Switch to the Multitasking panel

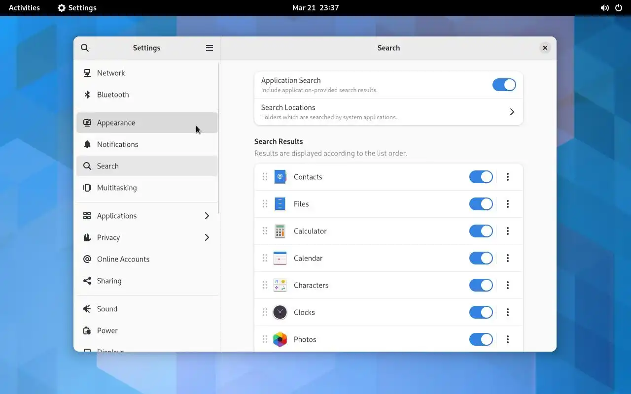(x=147, y=188)
